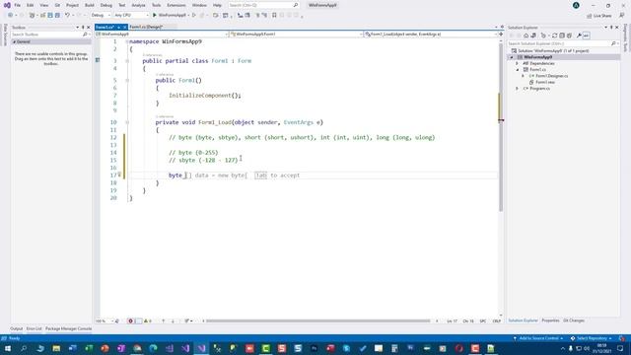Viewport: 631px width, 355px height.
Task: Open the Git menu
Action: 57,5
